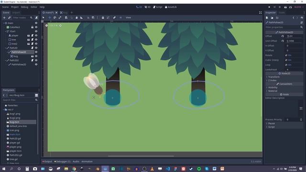Viewport: 306px width, 172px height.
Task: Pause the running scene
Action: click(274, 7)
